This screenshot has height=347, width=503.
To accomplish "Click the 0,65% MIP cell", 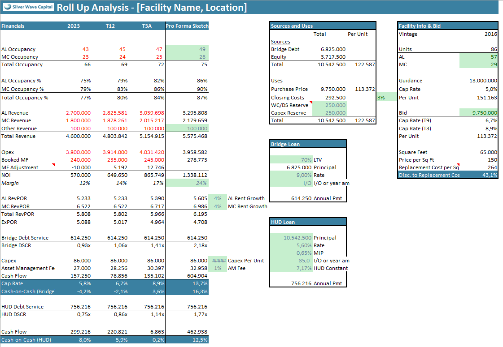I will tap(291, 253).
